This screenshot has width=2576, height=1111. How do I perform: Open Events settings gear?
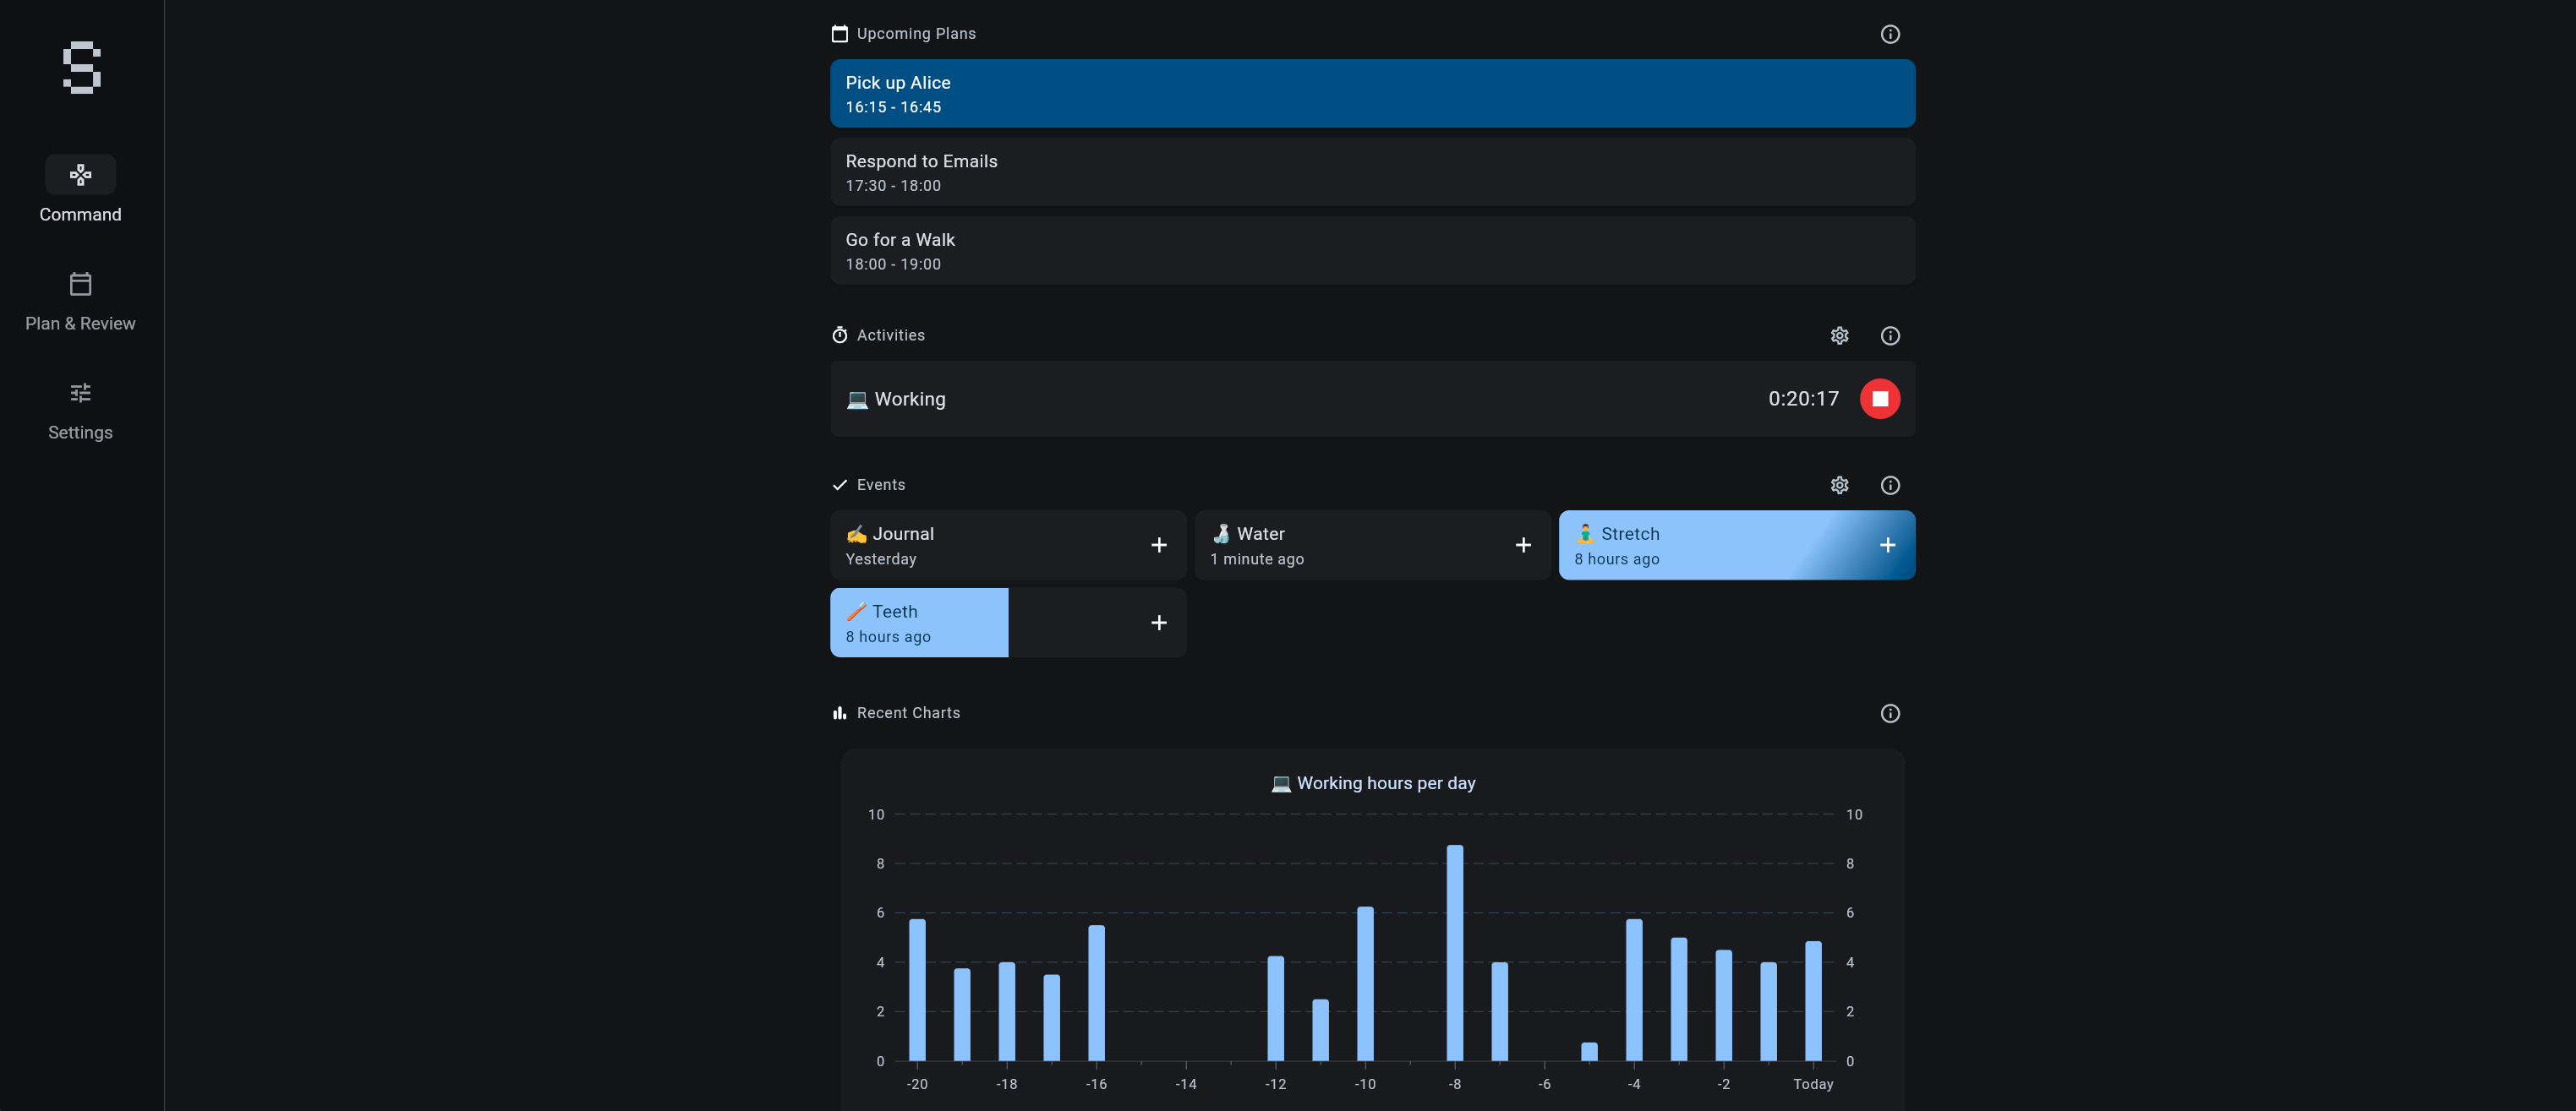pyautogui.click(x=1839, y=486)
